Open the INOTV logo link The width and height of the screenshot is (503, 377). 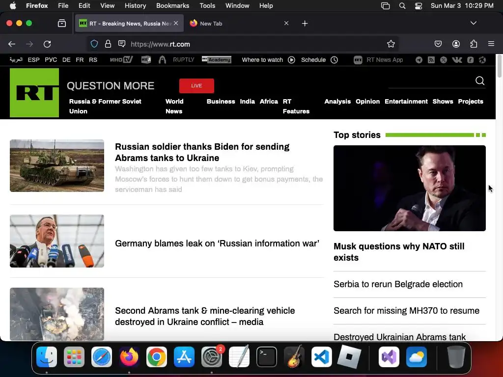(x=121, y=59)
